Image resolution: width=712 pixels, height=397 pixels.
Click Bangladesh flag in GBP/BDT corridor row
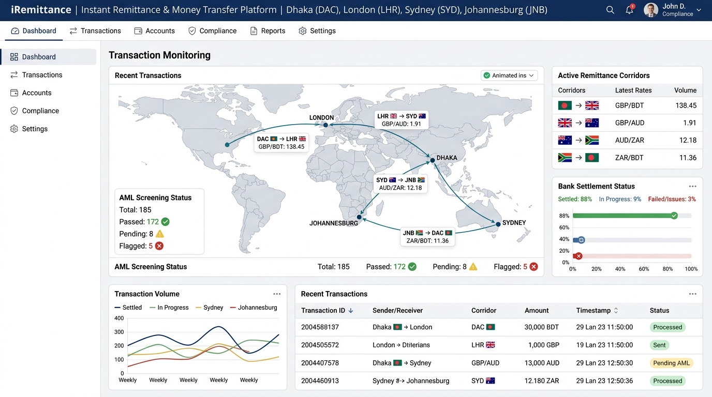pos(565,105)
